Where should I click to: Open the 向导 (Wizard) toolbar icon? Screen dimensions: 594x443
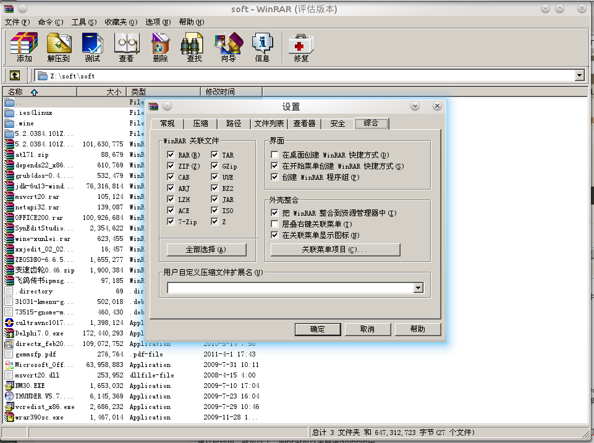point(229,47)
